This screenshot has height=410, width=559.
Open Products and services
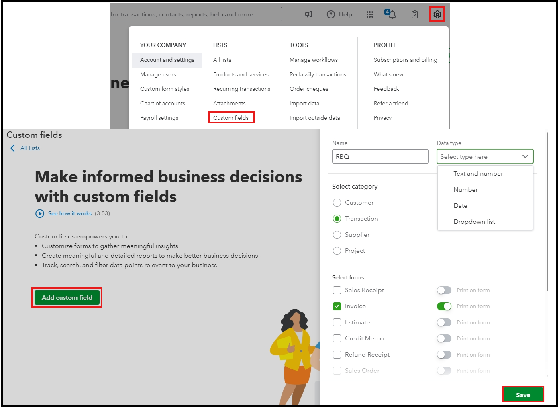(241, 74)
